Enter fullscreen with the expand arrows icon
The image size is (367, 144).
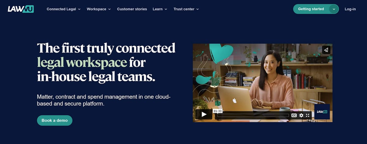pyautogui.click(x=308, y=115)
